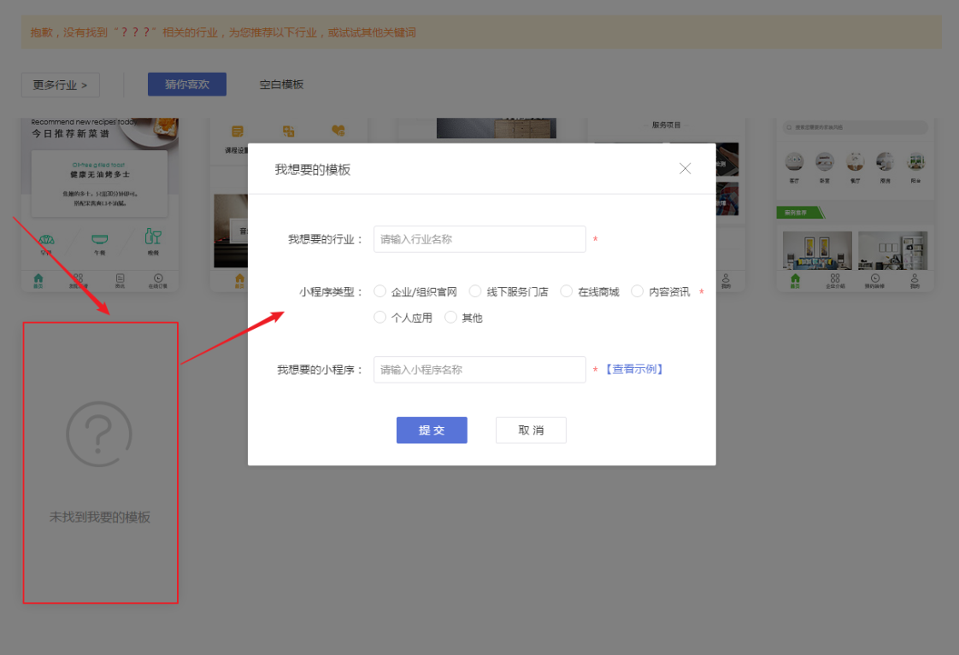This screenshot has width=959, height=655.
Task: Tap green home icon in furniture template
Action: (795, 280)
